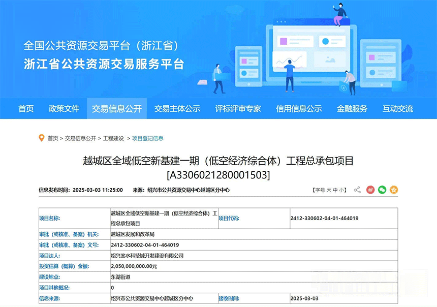Share the page via WeChat icon
437x307 pixels.
click(x=382, y=190)
